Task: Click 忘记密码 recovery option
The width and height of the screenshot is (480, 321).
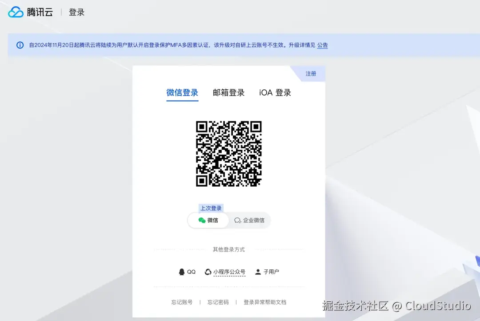Action: 217,302
